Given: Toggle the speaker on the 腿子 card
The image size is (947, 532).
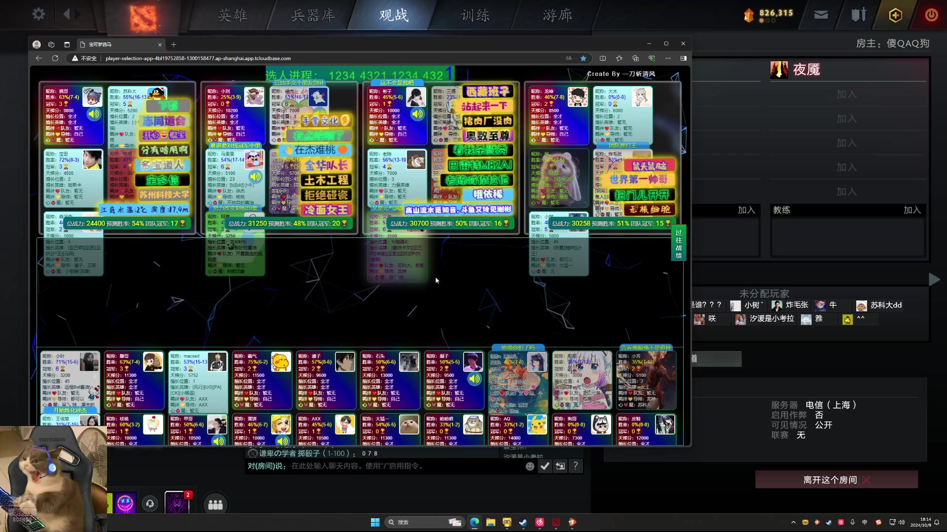Looking at the screenshot, I should click(474, 379).
